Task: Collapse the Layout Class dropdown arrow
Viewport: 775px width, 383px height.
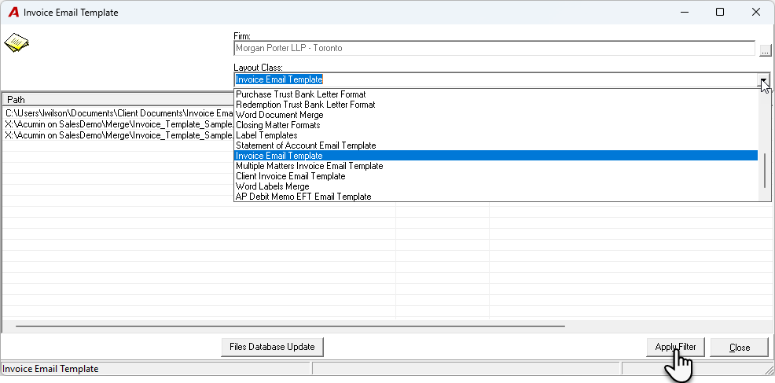Action: coord(765,80)
